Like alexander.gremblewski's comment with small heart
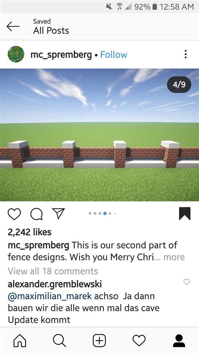 pos(186,282)
